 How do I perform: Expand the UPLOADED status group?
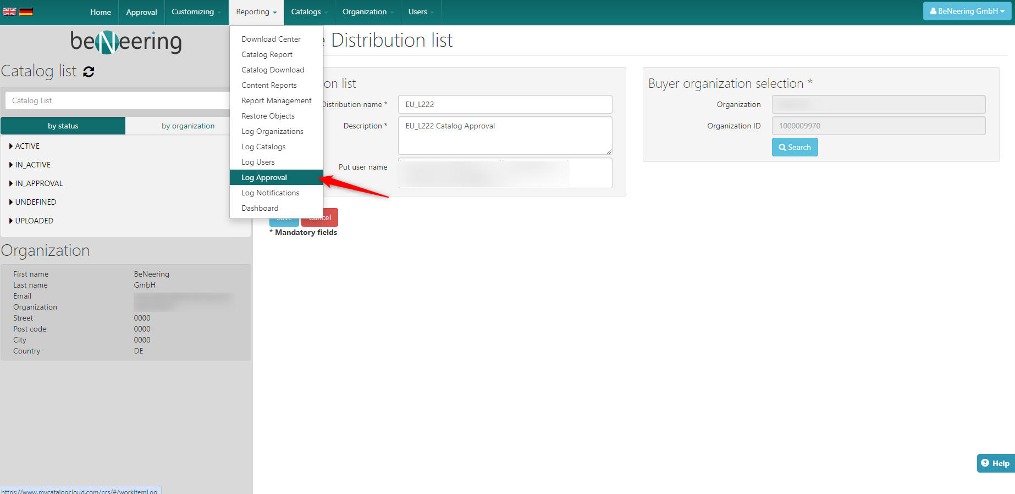click(x=34, y=221)
